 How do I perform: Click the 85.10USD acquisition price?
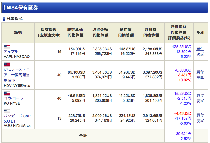point(76,72)
